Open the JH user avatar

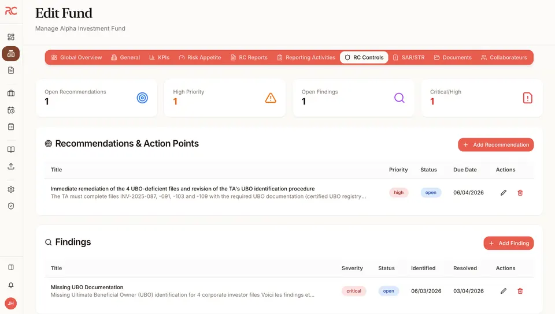[x=11, y=304]
